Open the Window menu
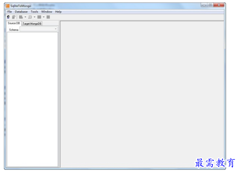The width and height of the screenshot is (238, 174). pos(47,12)
